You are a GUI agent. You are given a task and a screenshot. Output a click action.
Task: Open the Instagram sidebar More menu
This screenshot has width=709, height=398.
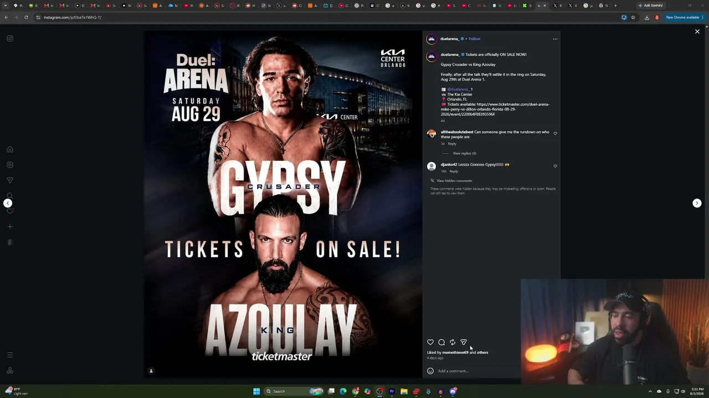point(10,355)
